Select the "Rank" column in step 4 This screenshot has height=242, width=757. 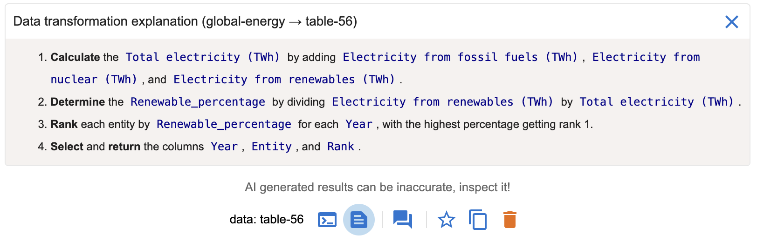pyautogui.click(x=341, y=147)
